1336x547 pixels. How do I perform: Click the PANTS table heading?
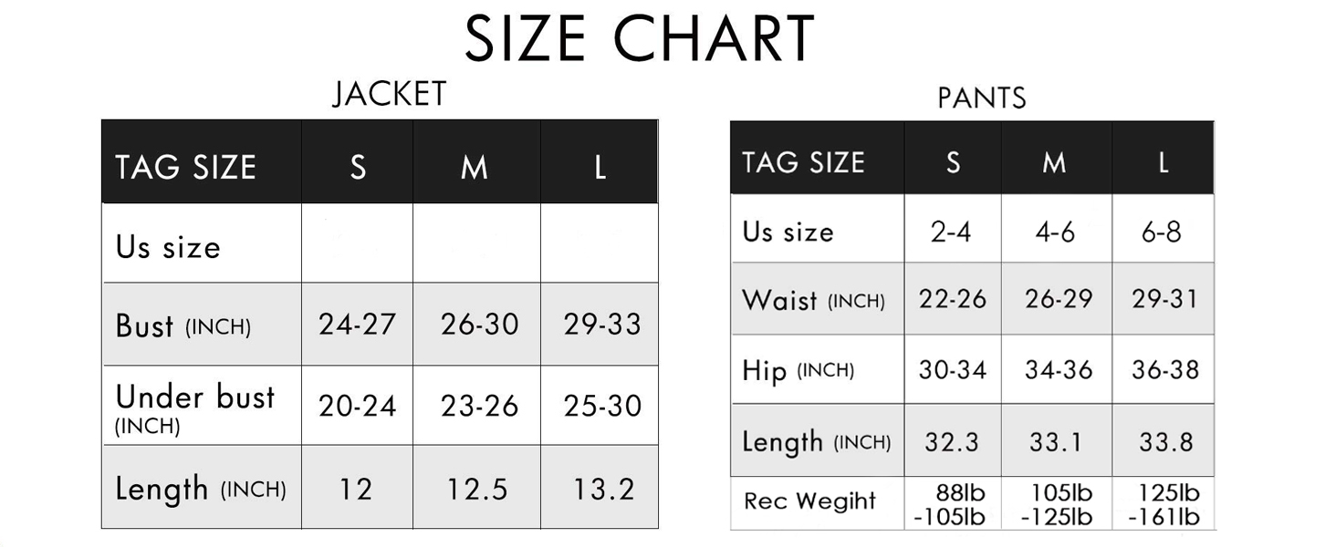[981, 98]
